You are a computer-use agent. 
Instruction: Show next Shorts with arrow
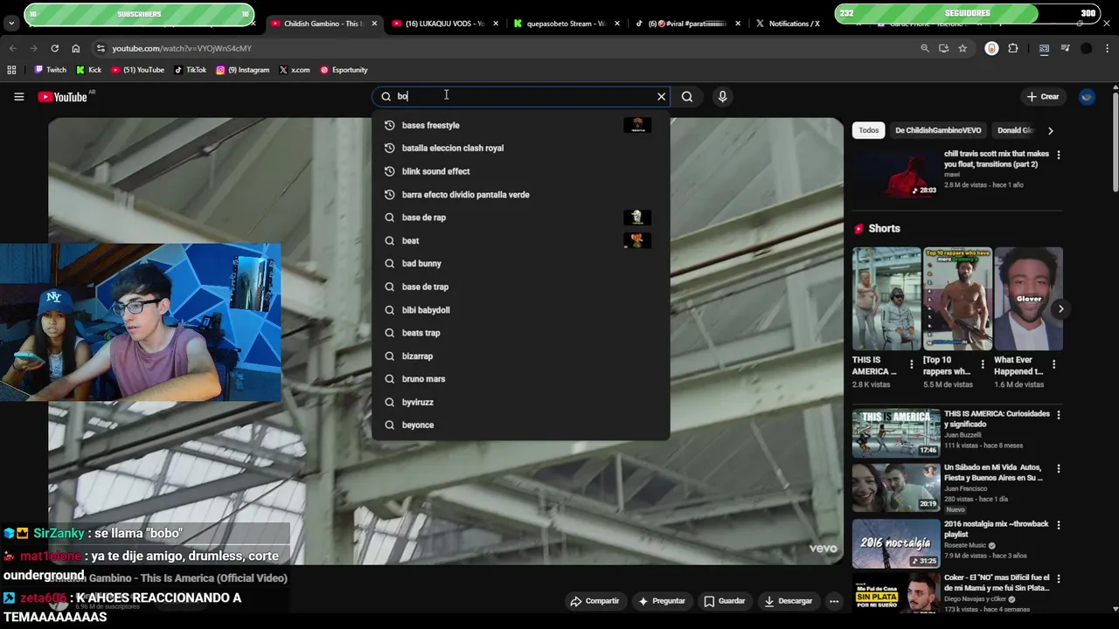click(x=1060, y=308)
